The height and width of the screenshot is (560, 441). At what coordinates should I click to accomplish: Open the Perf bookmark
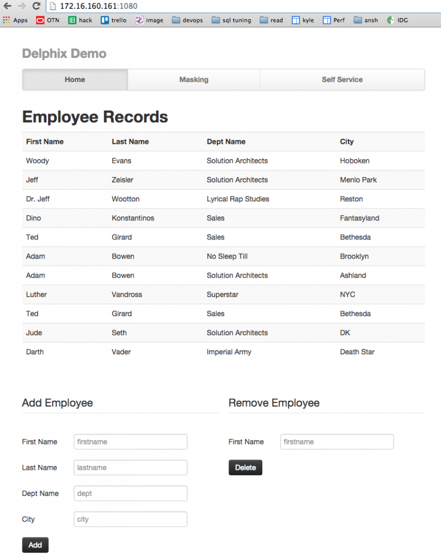tap(334, 20)
